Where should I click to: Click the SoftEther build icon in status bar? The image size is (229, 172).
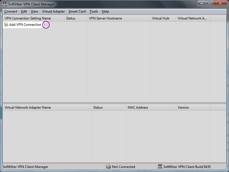click(160, 166)
